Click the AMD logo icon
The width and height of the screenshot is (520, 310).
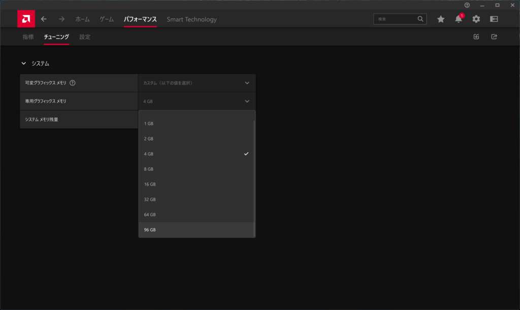(x=26, y=19)
